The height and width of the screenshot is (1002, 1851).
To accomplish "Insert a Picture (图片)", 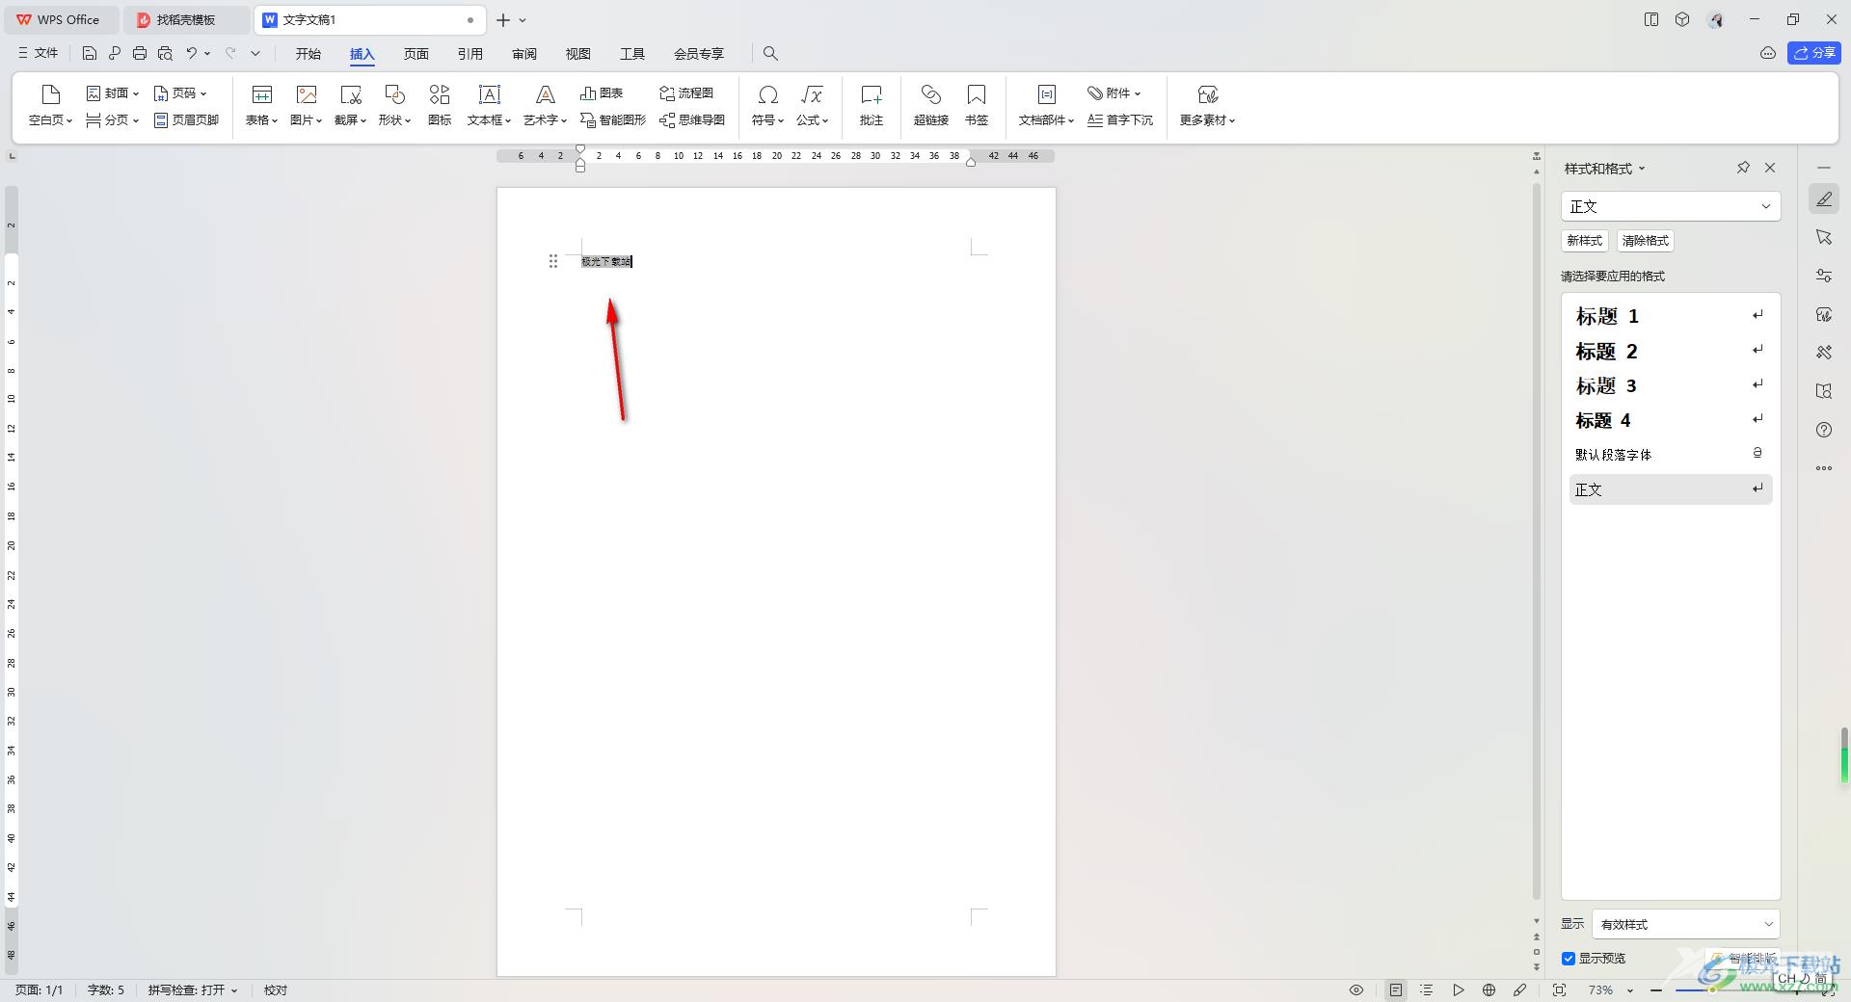I will click(307, 106).
